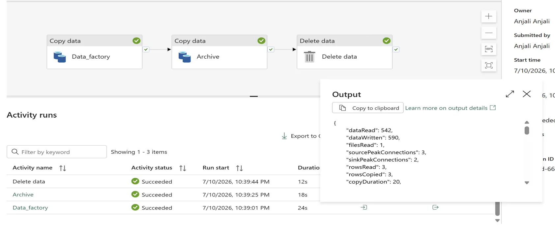
Task: Click run start 7/10/2026, 10:39:25 PM cell
Action: (x=236, y=195)
